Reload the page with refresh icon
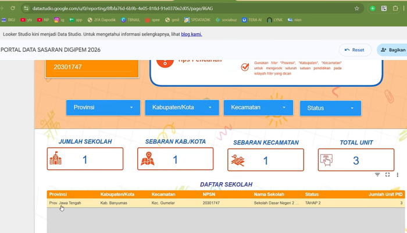 click(12, 8)
